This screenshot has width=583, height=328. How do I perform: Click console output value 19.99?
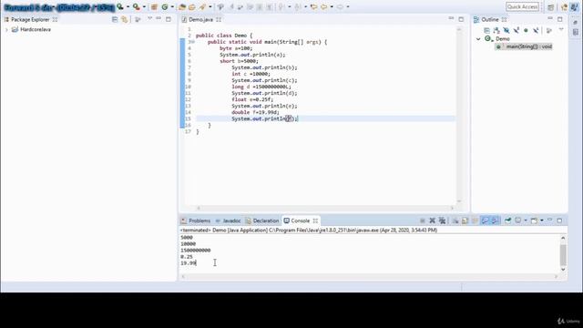189,263
